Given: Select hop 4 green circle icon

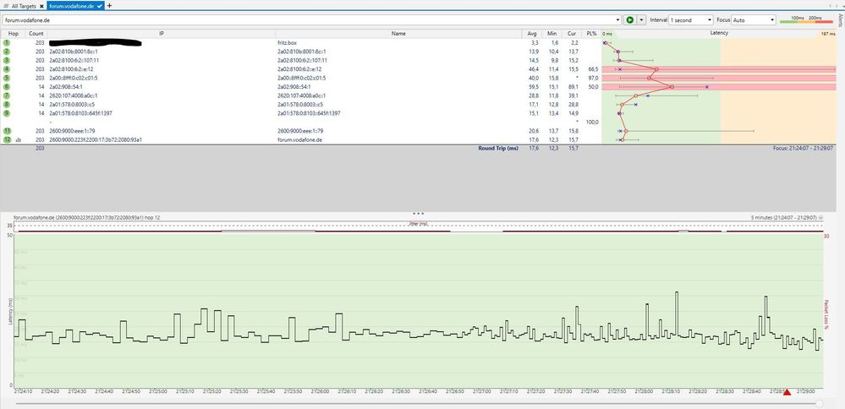Looking at the screenshot, I should tap(7, 69).
